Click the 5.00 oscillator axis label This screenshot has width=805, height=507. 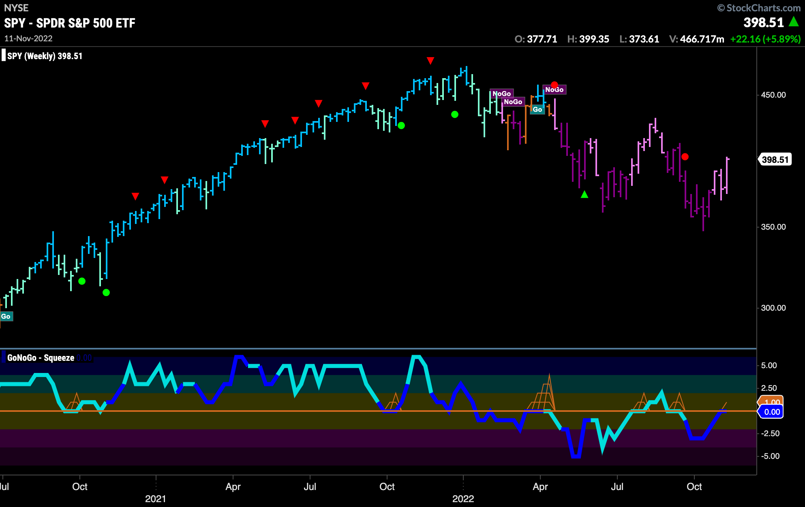[x=769, y=365]
